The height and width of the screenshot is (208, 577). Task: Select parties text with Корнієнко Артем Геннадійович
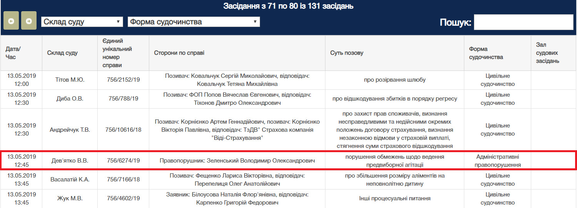pyautogui.click(x=237, y=130)
